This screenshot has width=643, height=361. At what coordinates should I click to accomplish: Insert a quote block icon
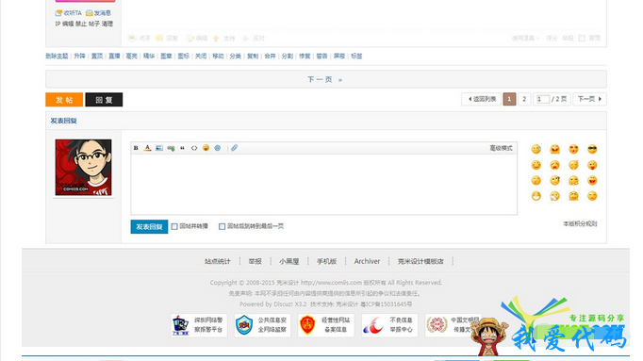(183, 148)
